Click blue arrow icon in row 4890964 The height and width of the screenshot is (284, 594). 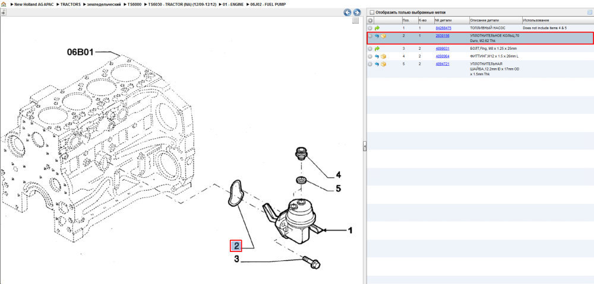coord(377,56)
